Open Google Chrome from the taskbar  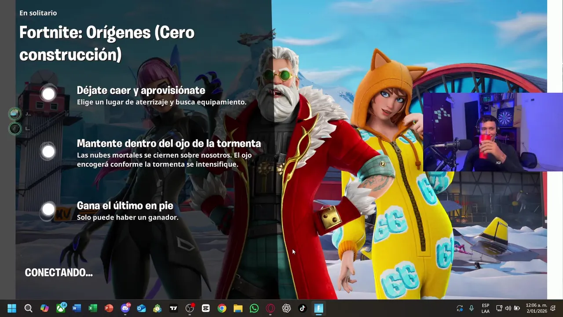[x=222, y=308]
